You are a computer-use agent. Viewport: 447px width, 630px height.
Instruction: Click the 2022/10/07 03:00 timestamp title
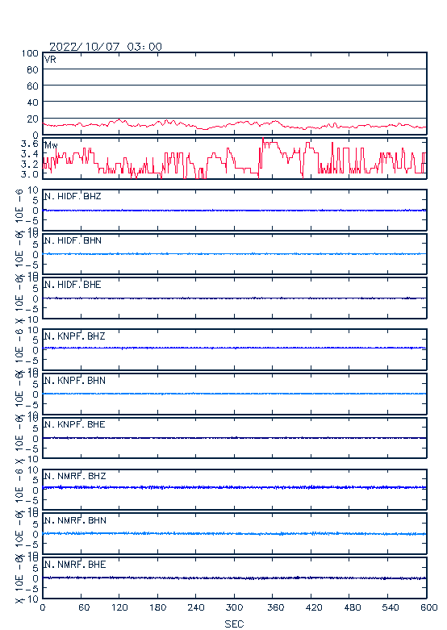click(x=106, y=47)
